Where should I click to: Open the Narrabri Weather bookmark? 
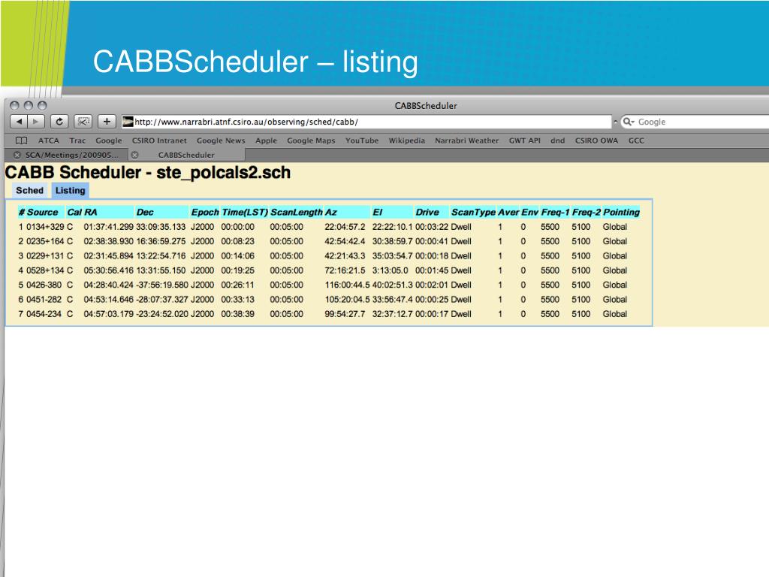466,140
